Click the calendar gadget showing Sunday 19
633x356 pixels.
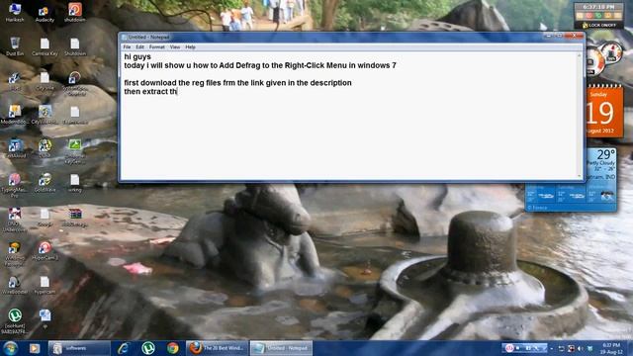[x=604, y=112]
